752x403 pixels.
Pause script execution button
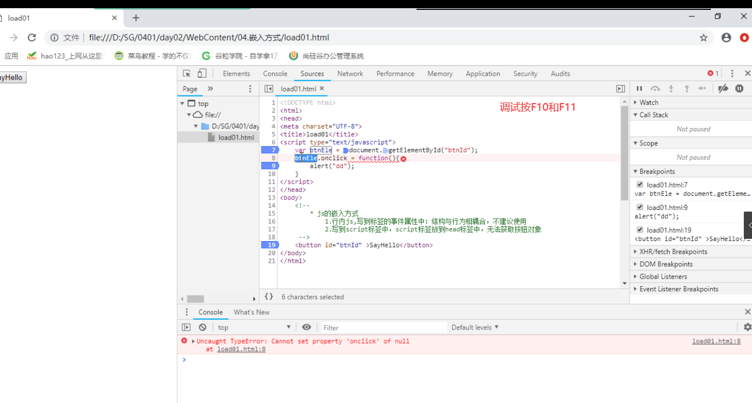click(x=639, y=88)
